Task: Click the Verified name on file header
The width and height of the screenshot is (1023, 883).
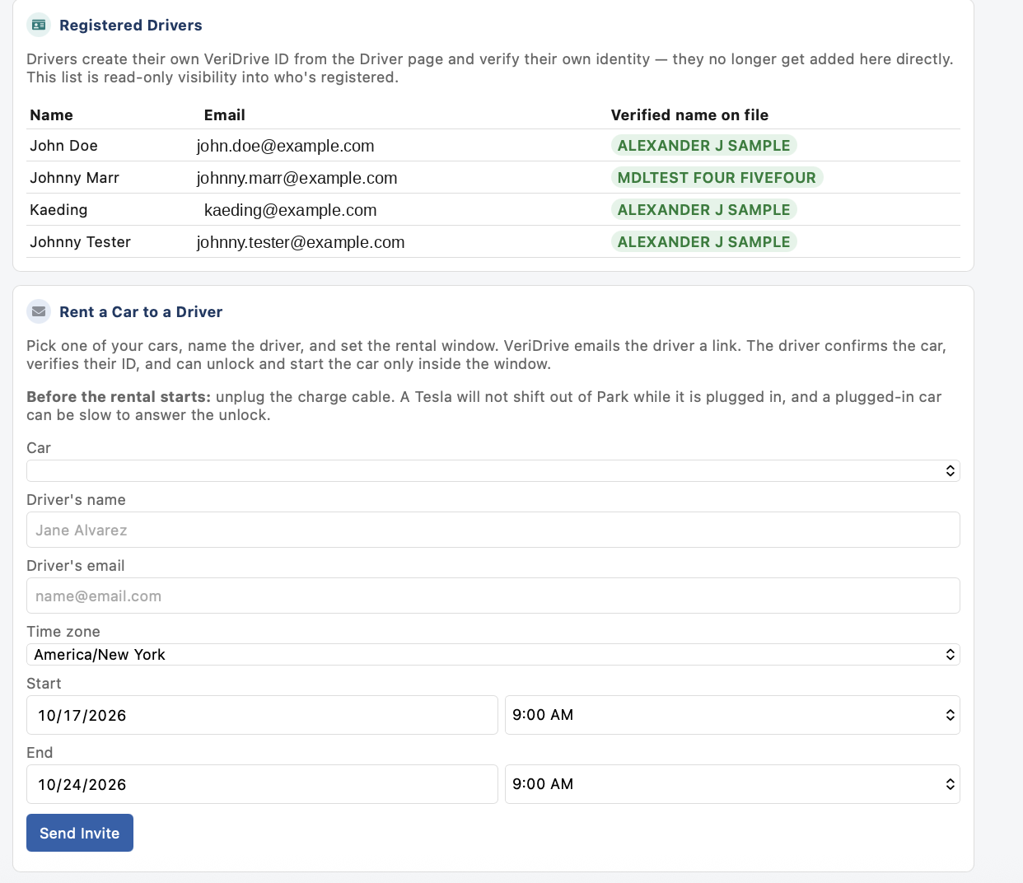Action: (690, 115)
